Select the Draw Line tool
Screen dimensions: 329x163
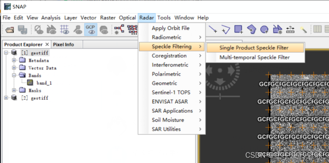point(213,30)
